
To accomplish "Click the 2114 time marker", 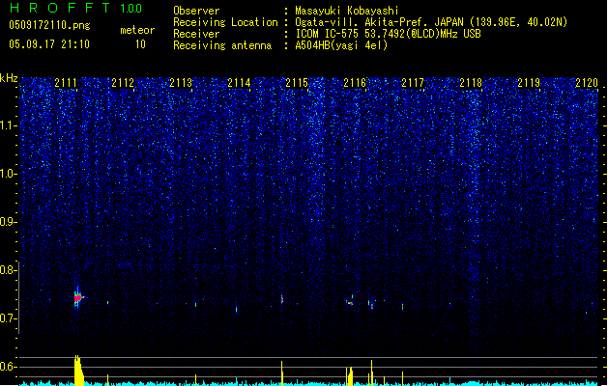I will tap(239, 83).
